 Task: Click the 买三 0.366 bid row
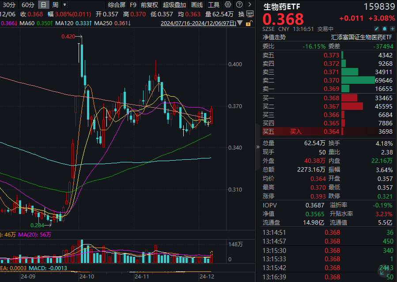tap(327, 115)
